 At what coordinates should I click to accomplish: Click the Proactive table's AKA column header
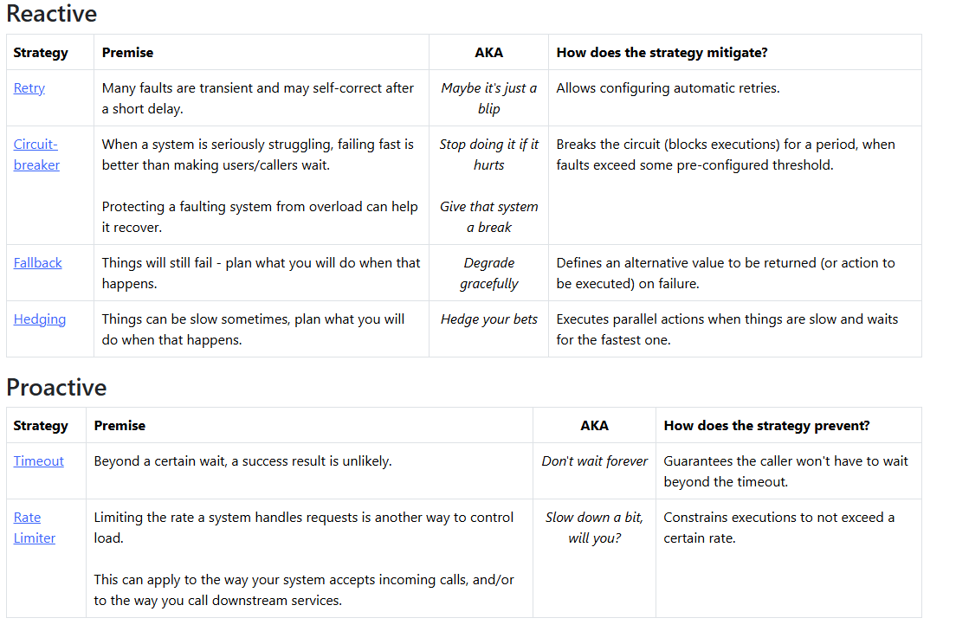click(x=594, y=426)
